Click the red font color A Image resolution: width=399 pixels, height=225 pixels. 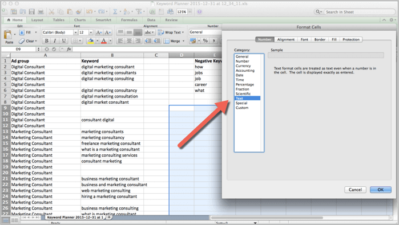click(103, 40)
